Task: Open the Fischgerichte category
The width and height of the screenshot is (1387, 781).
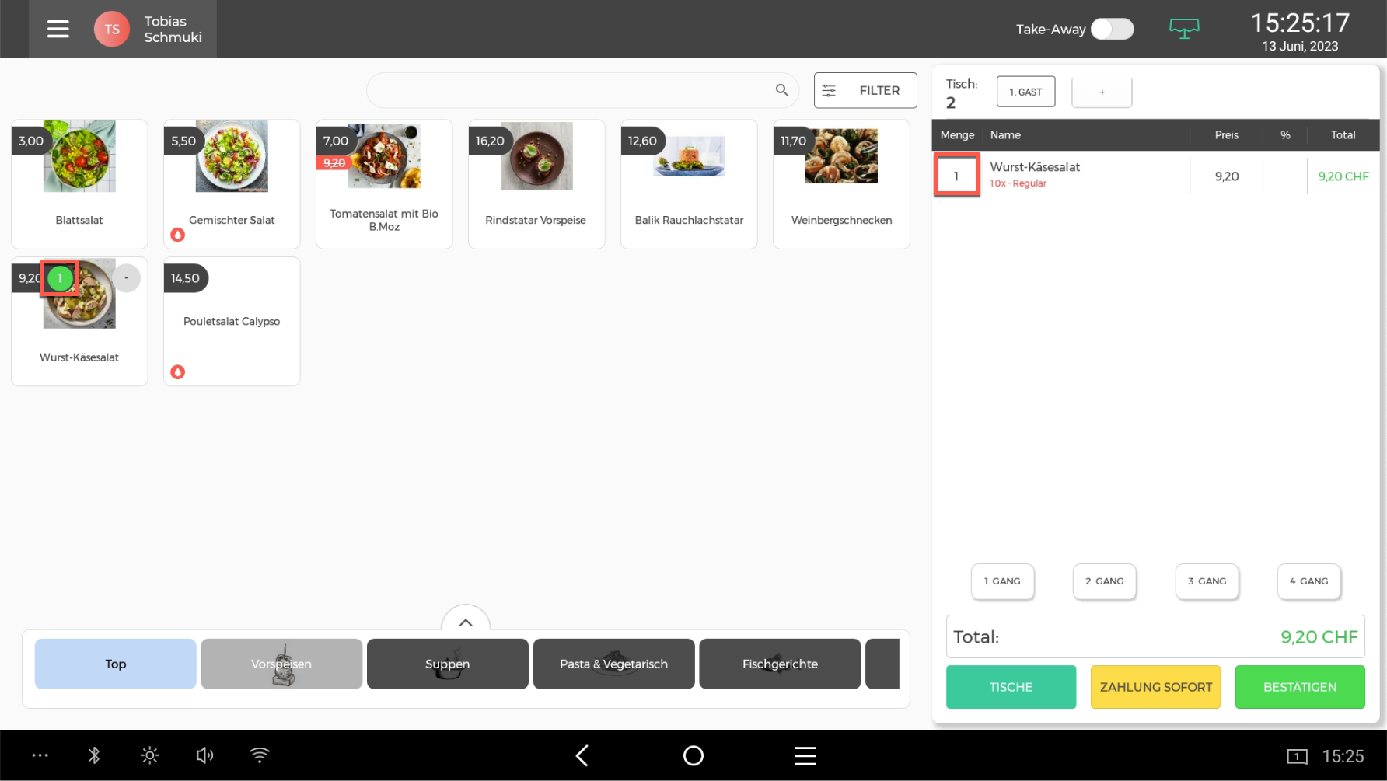Action: tap(780, 664)
